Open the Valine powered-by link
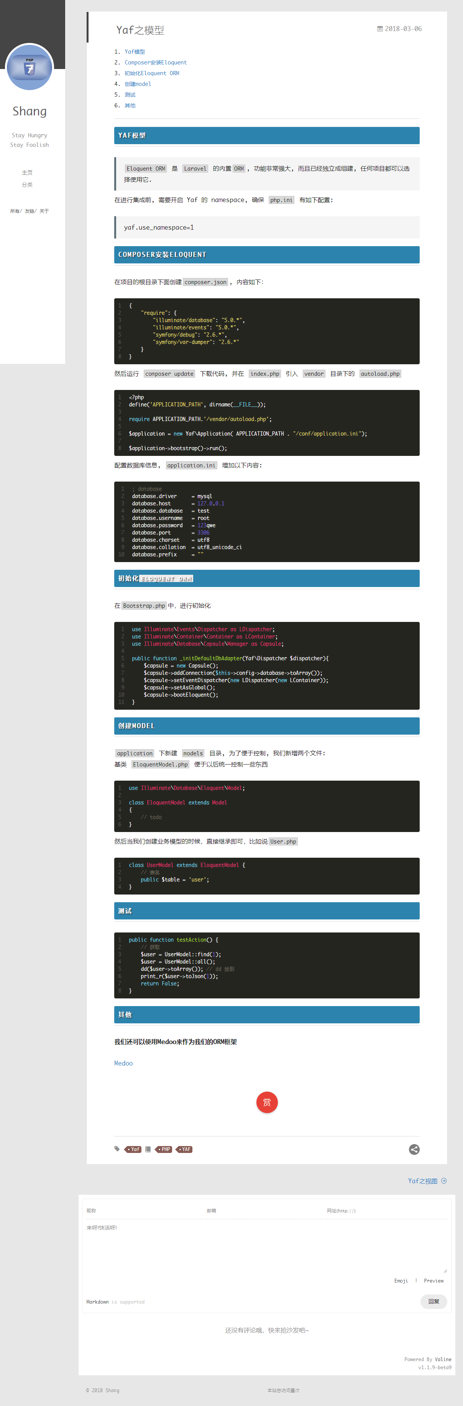 [x=443, y=1360]
